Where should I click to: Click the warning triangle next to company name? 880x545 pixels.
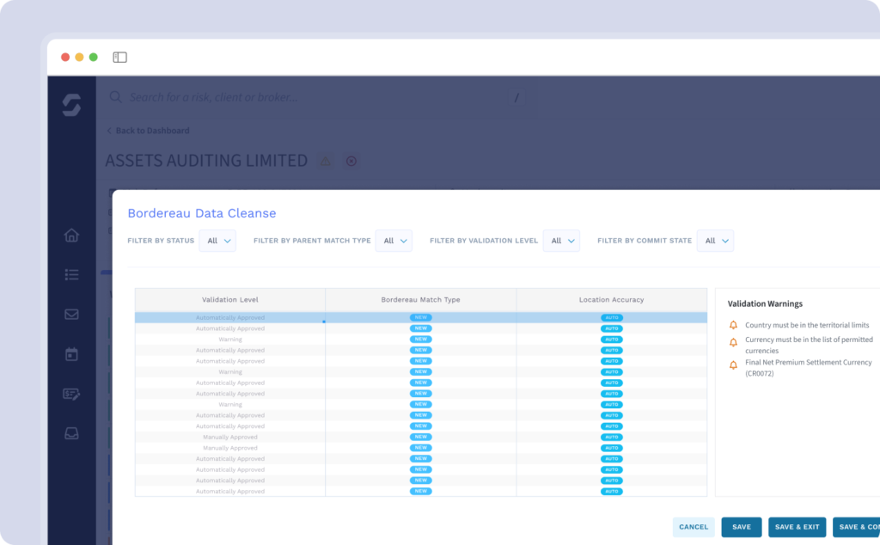coord(325,161)
